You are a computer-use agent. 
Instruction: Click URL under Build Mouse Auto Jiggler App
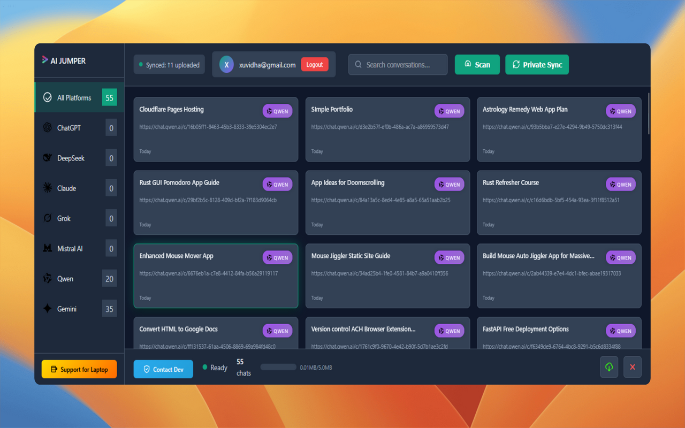[552, 273]
